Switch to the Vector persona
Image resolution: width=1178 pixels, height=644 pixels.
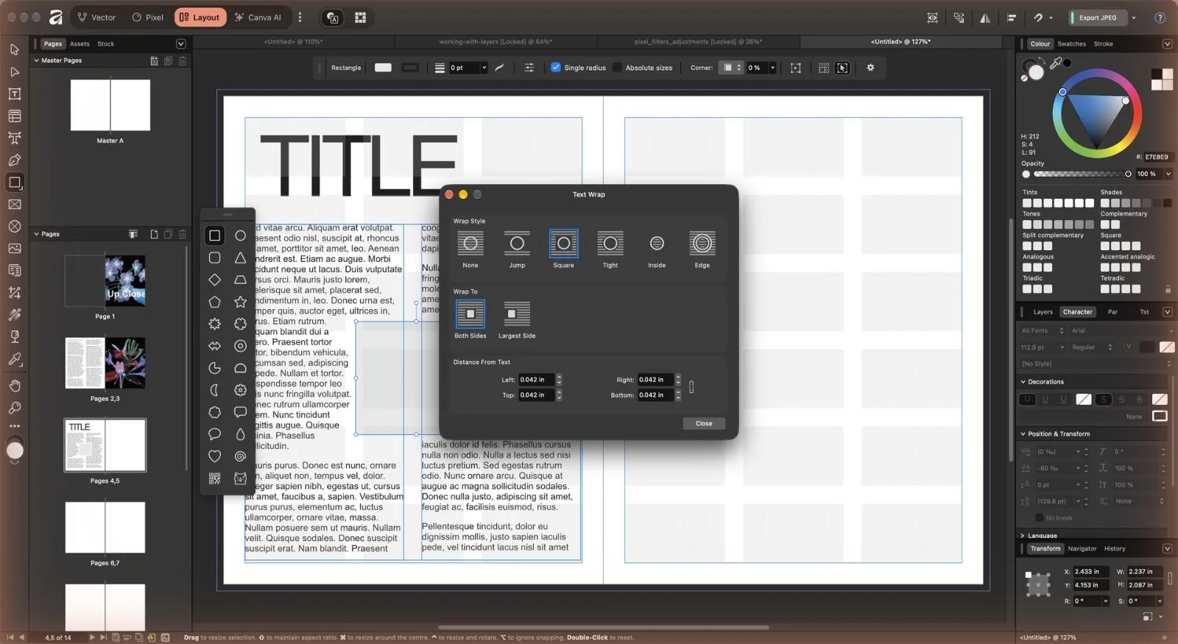(x=96, y=18)
